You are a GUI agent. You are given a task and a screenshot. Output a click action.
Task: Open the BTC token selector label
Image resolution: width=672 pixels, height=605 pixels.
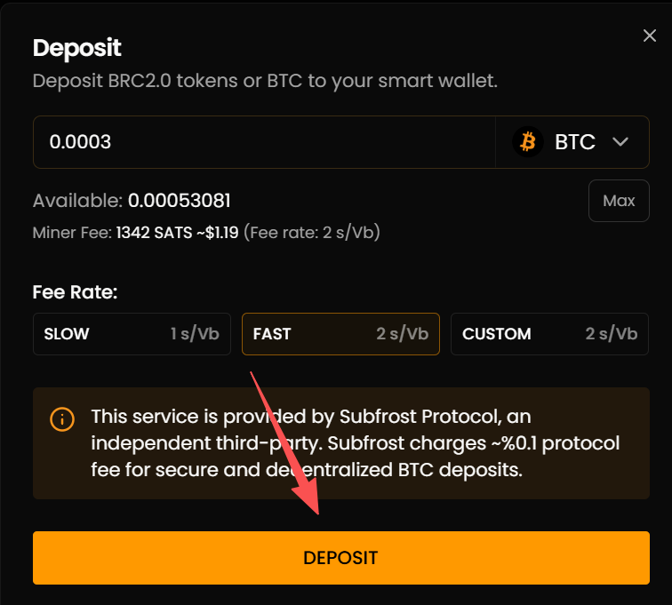574,142
